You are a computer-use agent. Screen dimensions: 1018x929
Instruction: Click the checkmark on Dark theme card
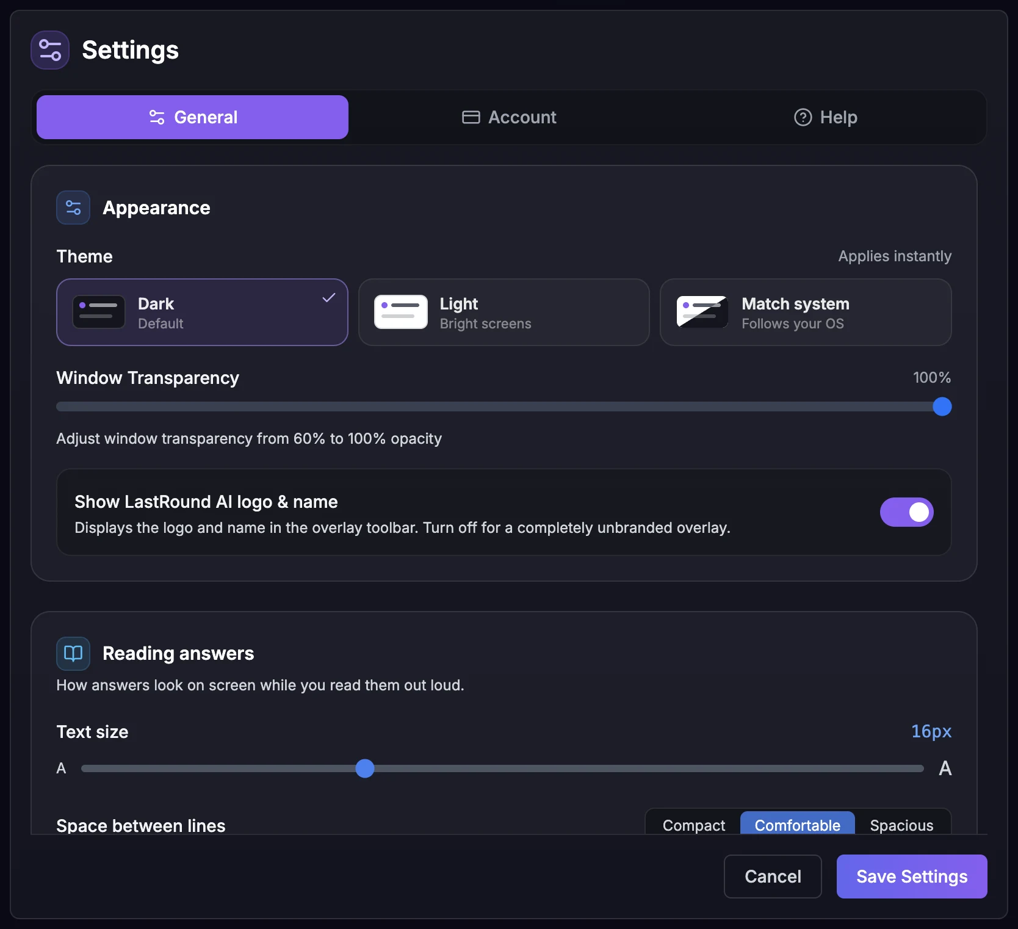pos(329,298)
